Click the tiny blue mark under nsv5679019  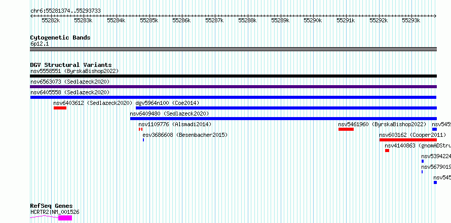(x=422, y=172)
